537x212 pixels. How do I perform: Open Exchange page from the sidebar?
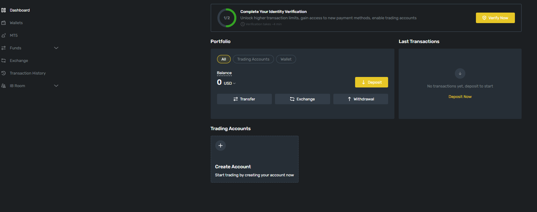pos(19,61)
